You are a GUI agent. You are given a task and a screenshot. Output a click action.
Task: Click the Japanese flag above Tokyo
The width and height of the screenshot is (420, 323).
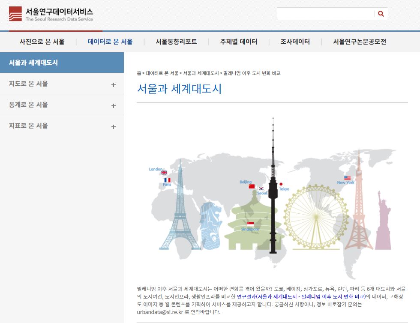point(281,184)
